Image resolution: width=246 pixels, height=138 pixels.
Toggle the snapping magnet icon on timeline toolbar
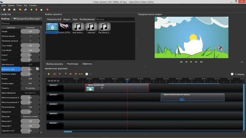click(55, 74)
